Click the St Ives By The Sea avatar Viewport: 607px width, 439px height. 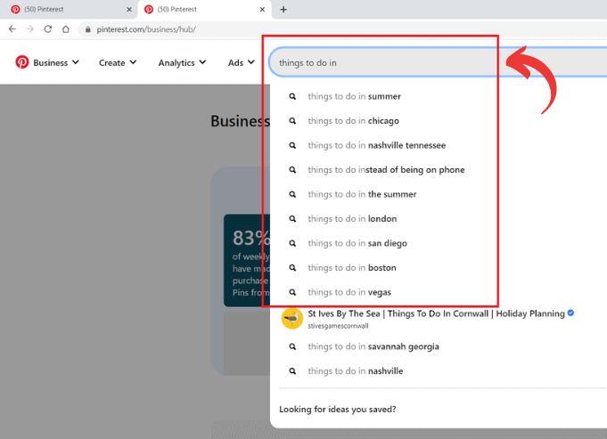click(291, 319)
